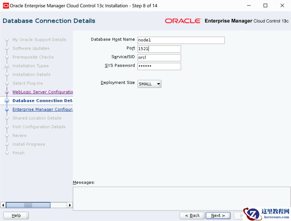This screenshot has width=291, height=221.
Task: Click the right scroll arrow of the steps pane
Action: click(x=70, y=205)
